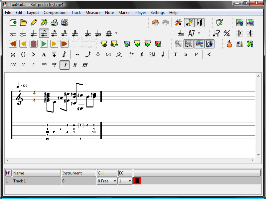Expand the A7 chord dropdown arrow
Screen dimensions: 266x199
coord(199,33)
